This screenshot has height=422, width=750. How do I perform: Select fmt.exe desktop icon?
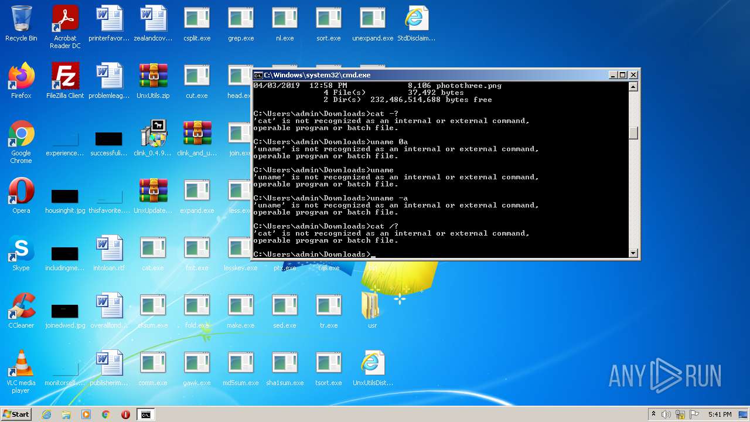(197, 253)
